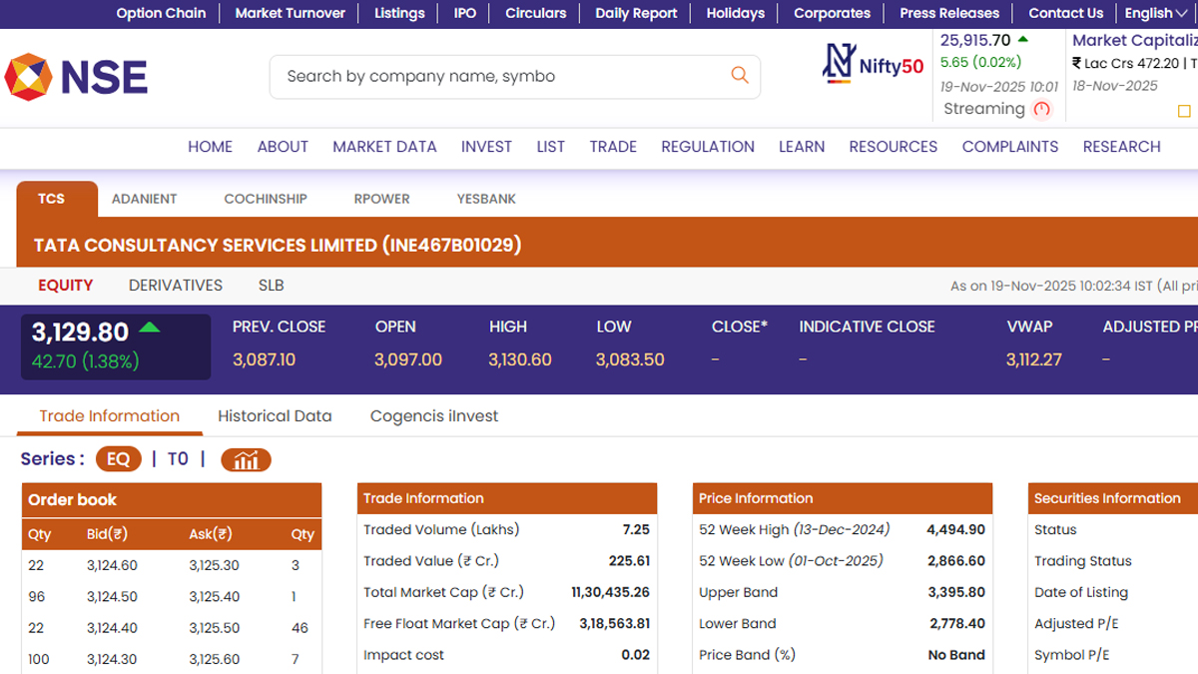Click the Streaming clock icon

(1042, 109)
